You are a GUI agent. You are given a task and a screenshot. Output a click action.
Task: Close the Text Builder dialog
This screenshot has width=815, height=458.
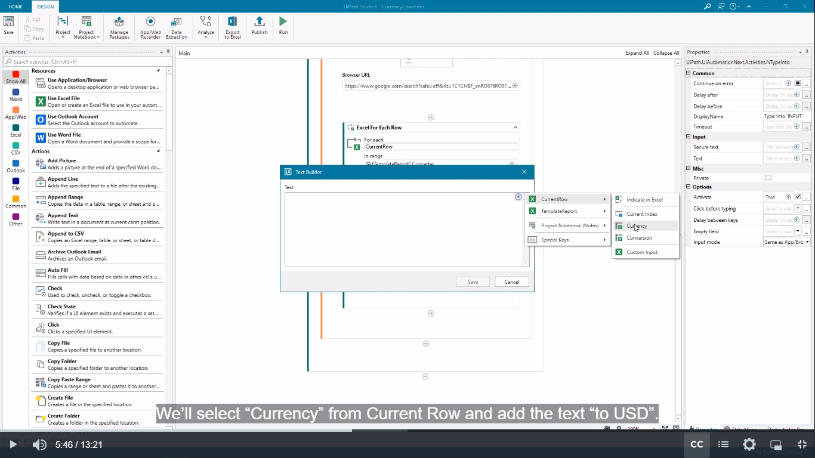click(x=524, y=172)
